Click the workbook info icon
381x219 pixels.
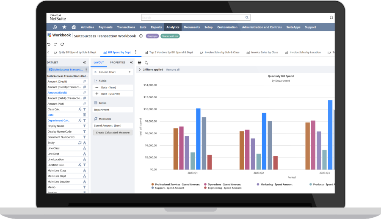pos(141,36)
